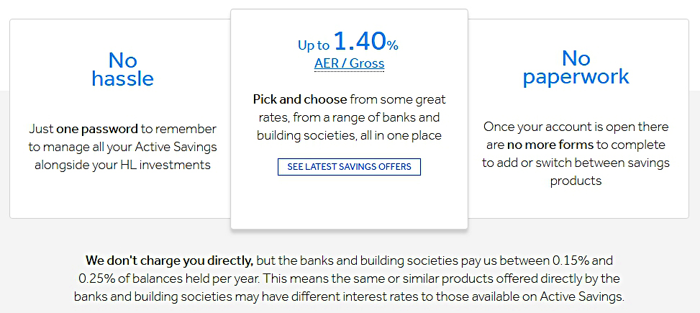Click "to manage all your Active Savings" line
Image resolution: width=700 pixels, height=313 pixels.
pos(123,148)
